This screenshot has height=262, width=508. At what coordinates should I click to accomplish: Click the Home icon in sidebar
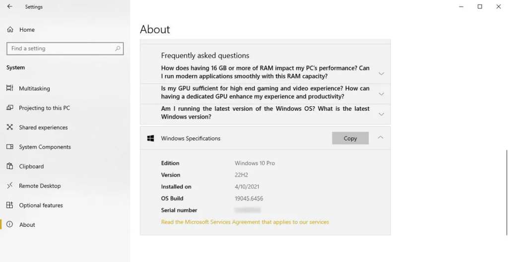click(10, 30)
